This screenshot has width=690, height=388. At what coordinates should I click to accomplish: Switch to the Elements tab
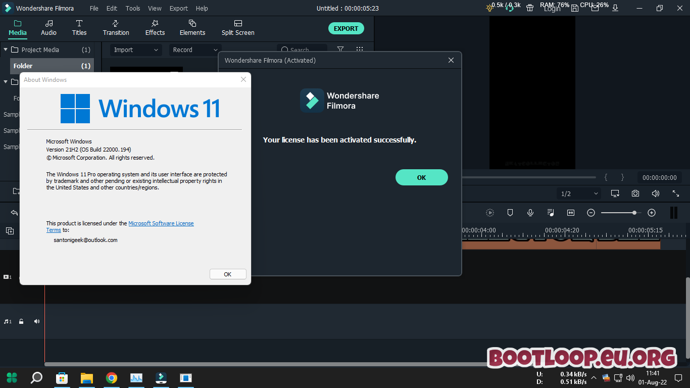pyautogui.click(x=192, y=28)
